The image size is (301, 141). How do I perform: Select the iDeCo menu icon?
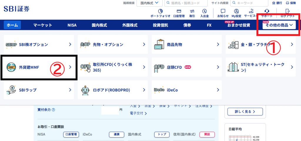[x=159, y=90]
